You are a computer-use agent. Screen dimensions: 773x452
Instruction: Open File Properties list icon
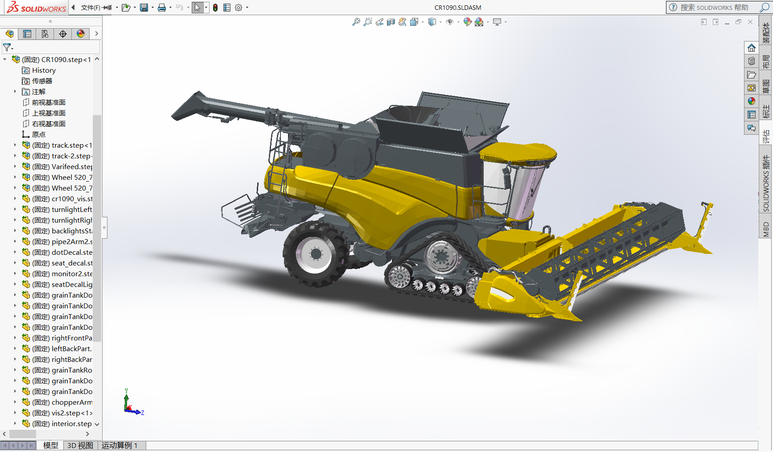[x=227, y=8]
